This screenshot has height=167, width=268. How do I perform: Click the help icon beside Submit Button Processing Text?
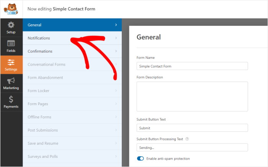(187, 139)
